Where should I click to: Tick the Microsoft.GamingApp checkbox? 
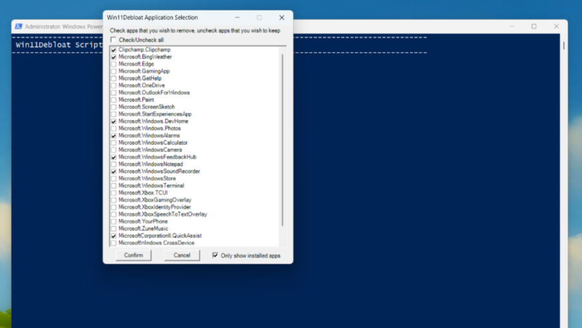coord(114,71)
